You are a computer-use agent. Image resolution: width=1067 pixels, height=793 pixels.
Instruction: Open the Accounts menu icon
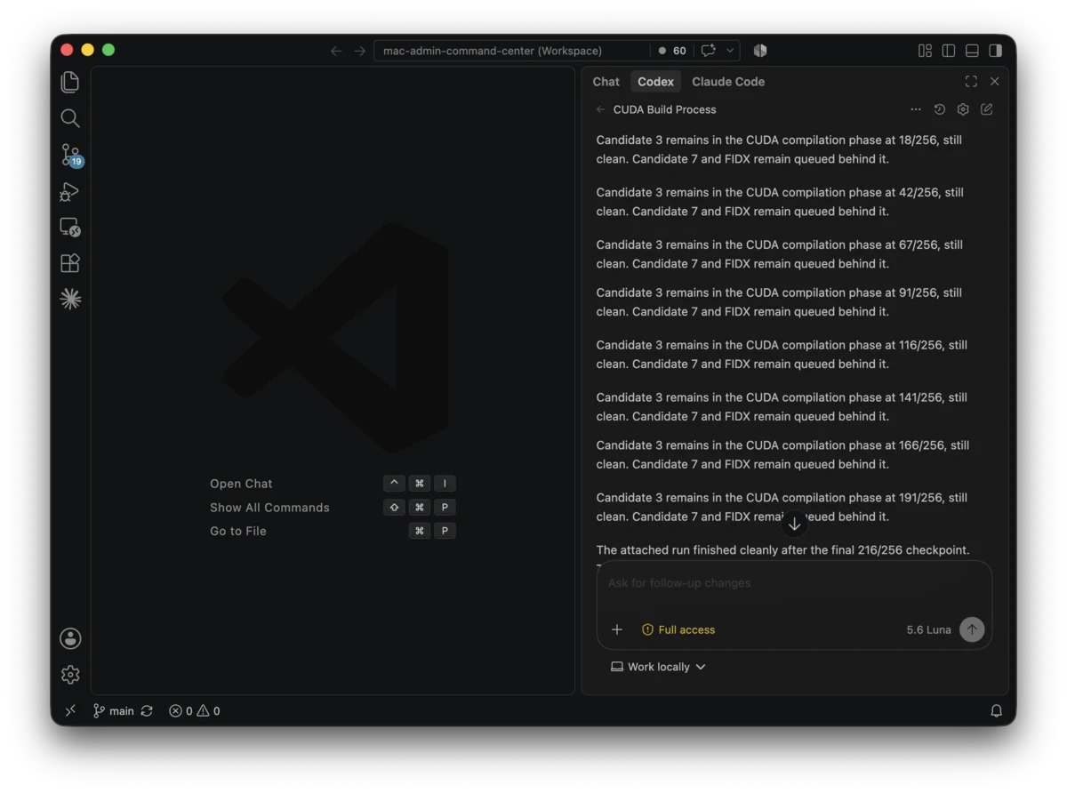[x=70, y=638]
